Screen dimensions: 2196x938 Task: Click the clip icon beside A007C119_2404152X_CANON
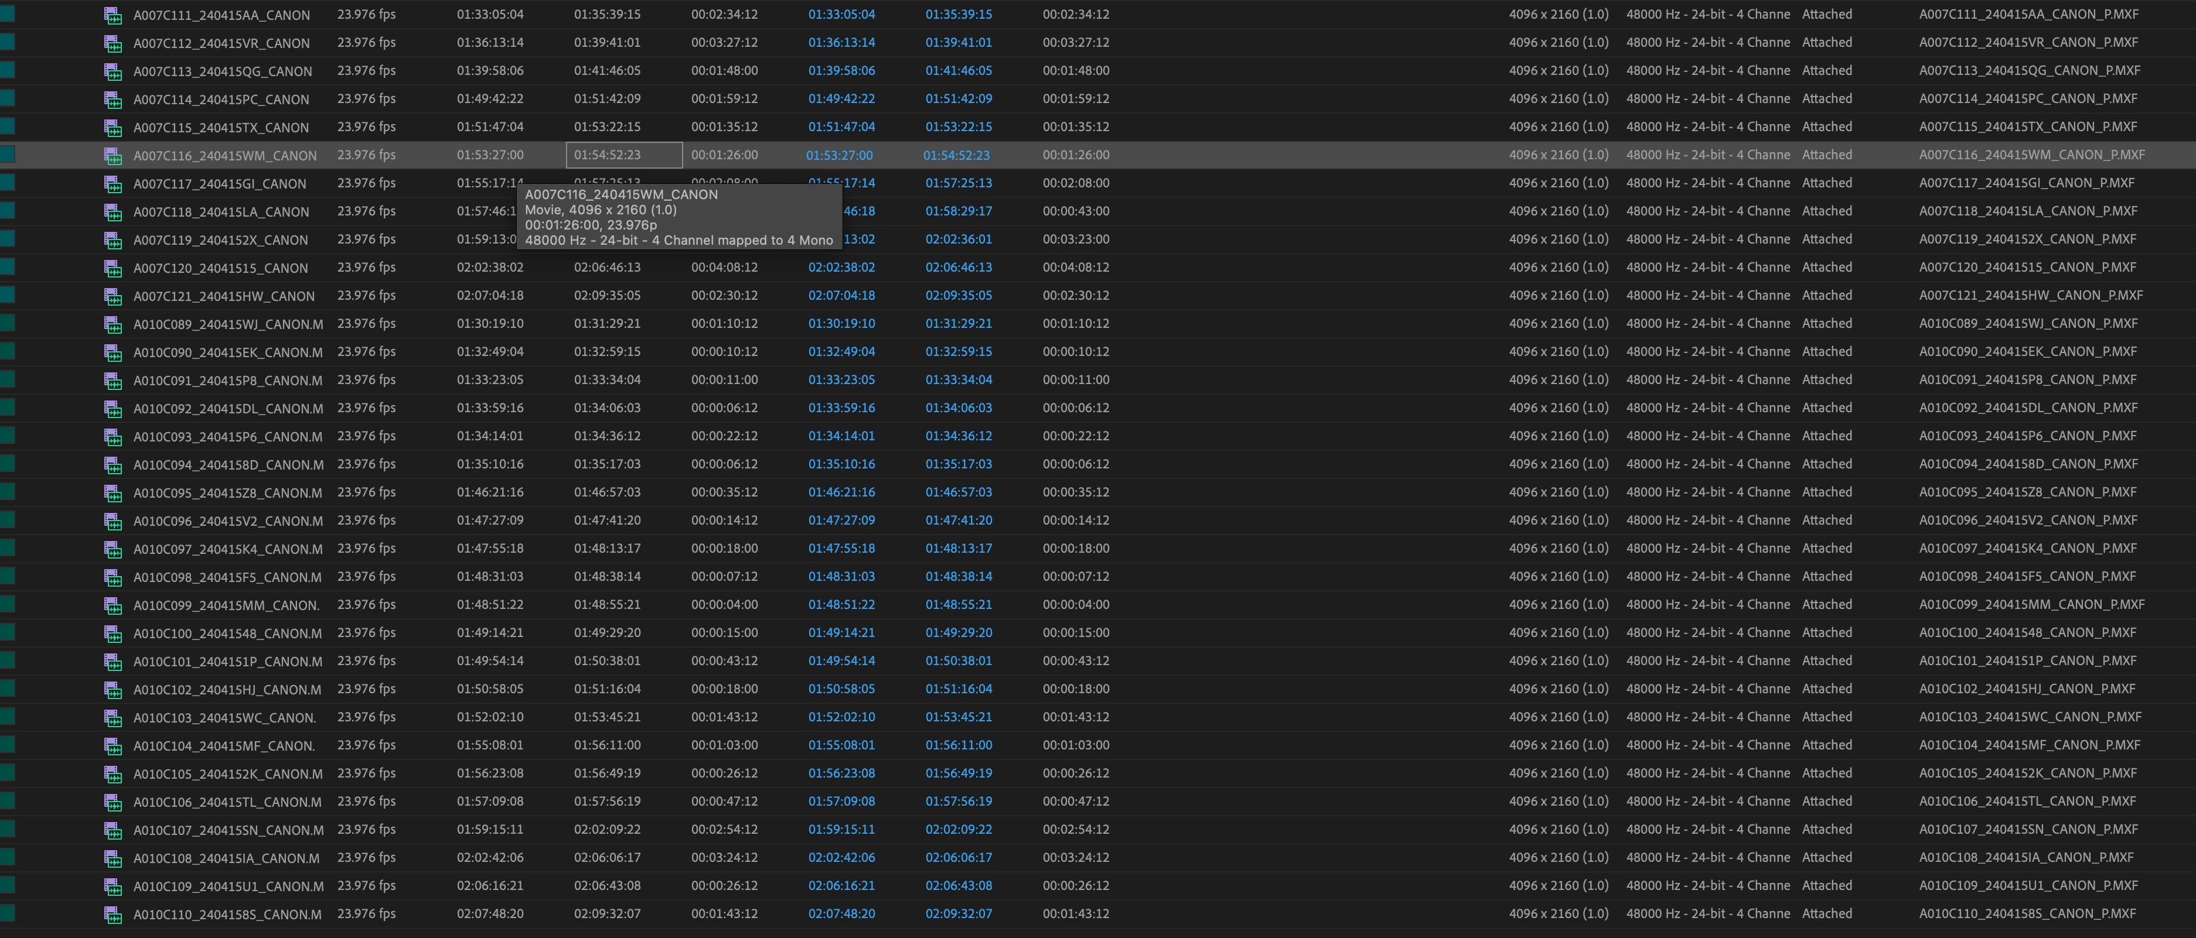point(112,240)
